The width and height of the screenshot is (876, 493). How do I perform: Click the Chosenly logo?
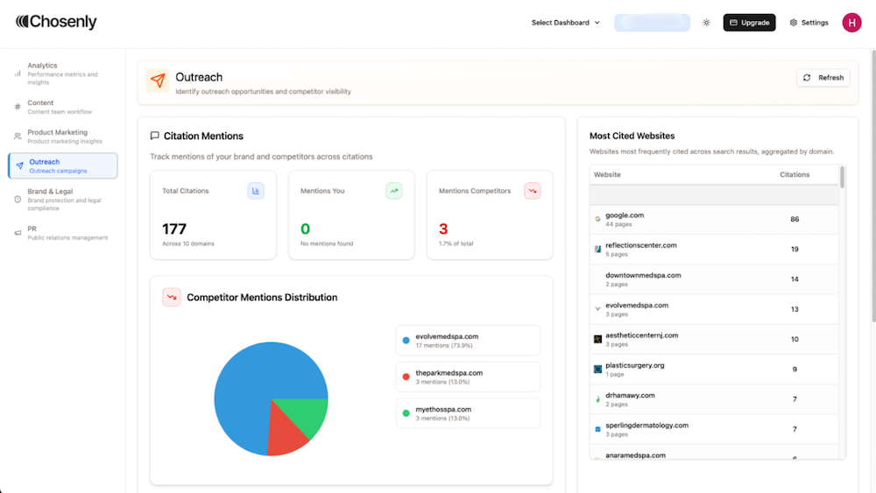tap(56, 22)
